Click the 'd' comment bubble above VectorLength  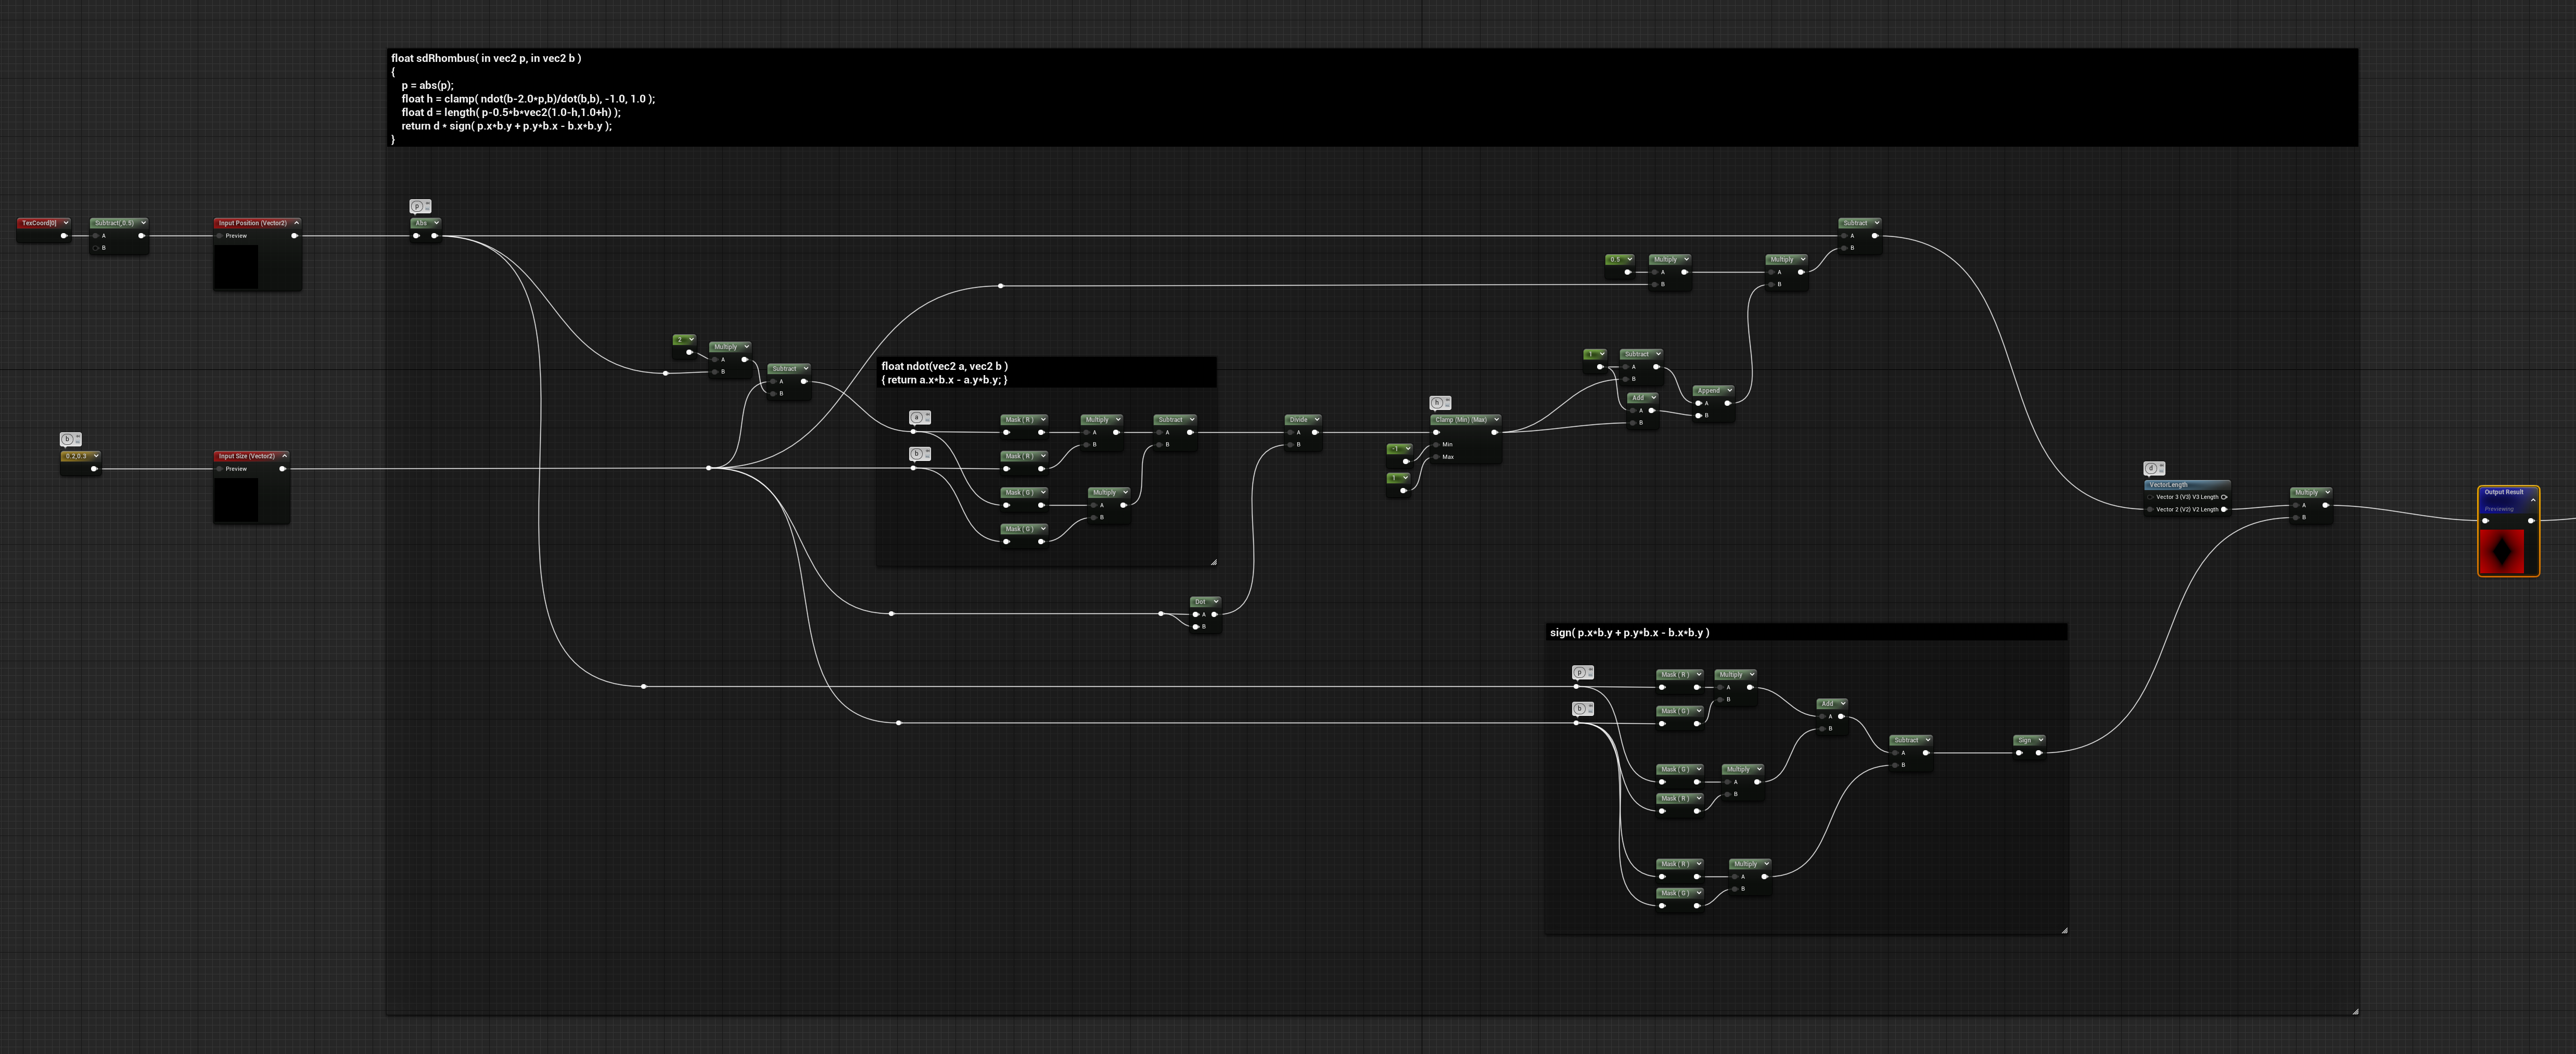coord(2154,468)
